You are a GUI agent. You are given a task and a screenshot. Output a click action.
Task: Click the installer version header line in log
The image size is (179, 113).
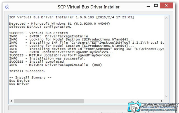(x=72, y=17)
